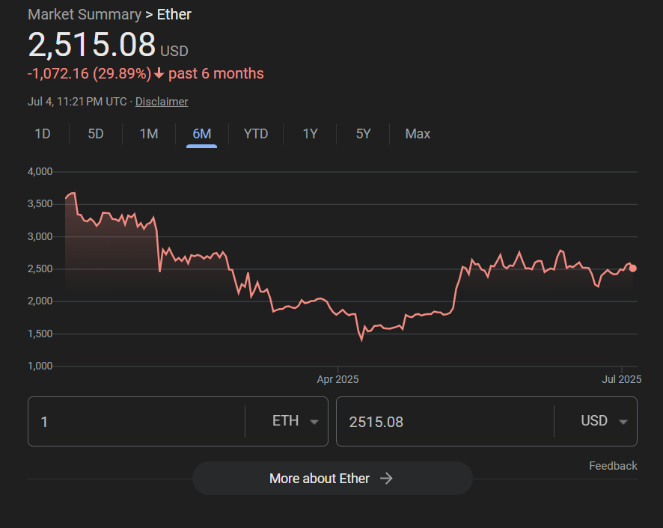Select the 5D chart range
The width and height of the screenshot is (663, 528).
(x=96, y=134)
